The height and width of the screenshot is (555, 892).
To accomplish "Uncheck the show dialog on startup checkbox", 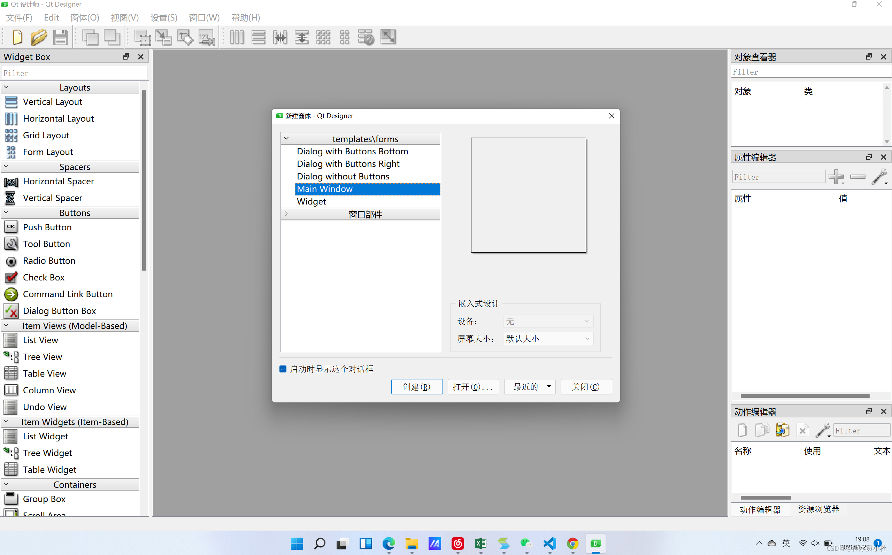I will pos(283,369).
